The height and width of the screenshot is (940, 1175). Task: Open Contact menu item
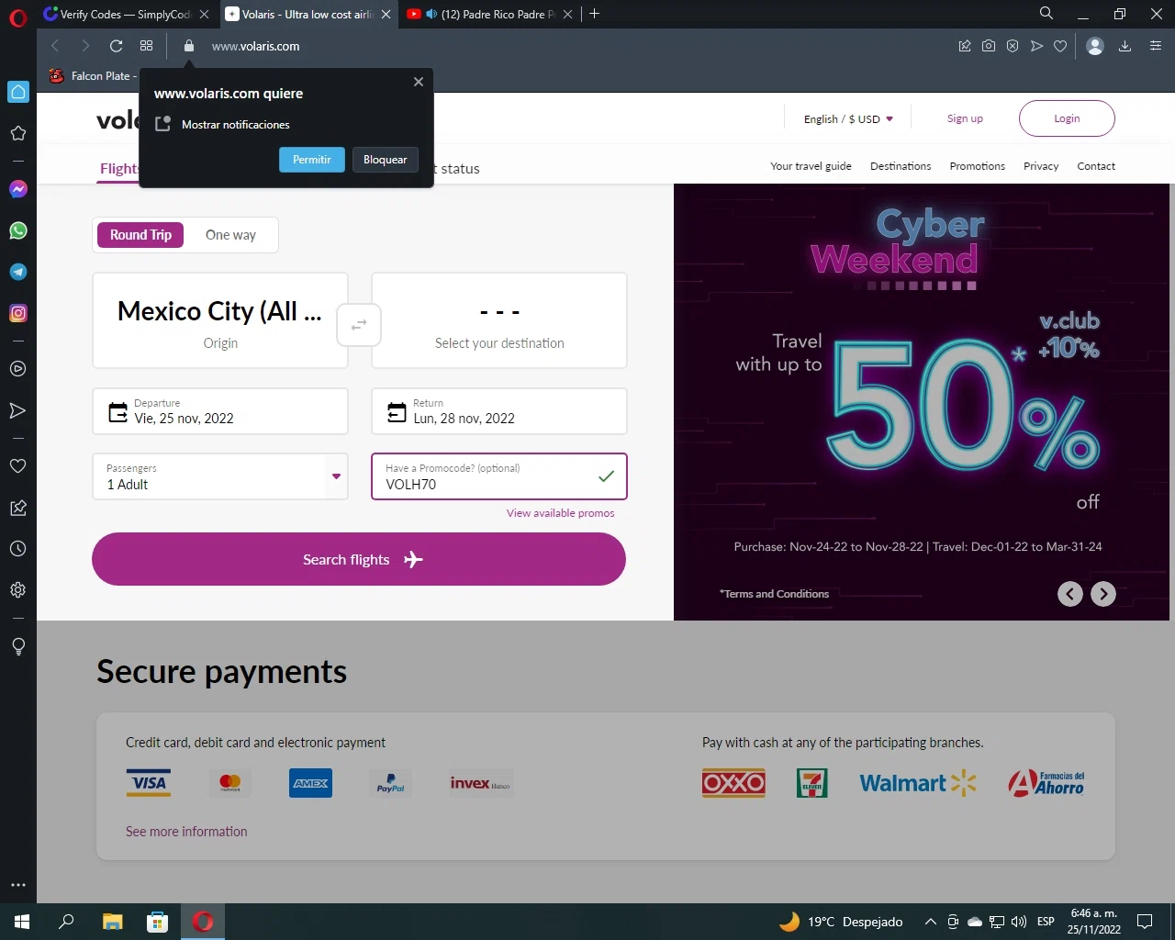tap(1096, 166)
